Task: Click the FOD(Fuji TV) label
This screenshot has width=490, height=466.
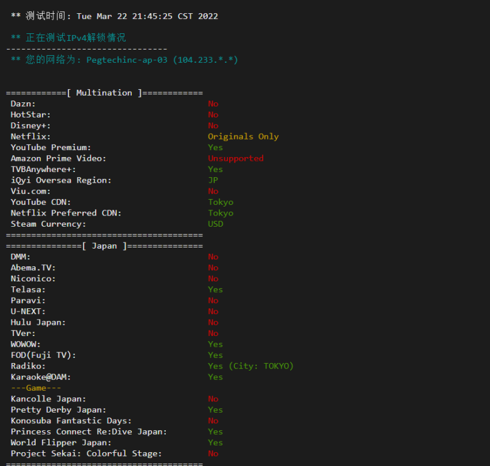Action: click(43, 355)
